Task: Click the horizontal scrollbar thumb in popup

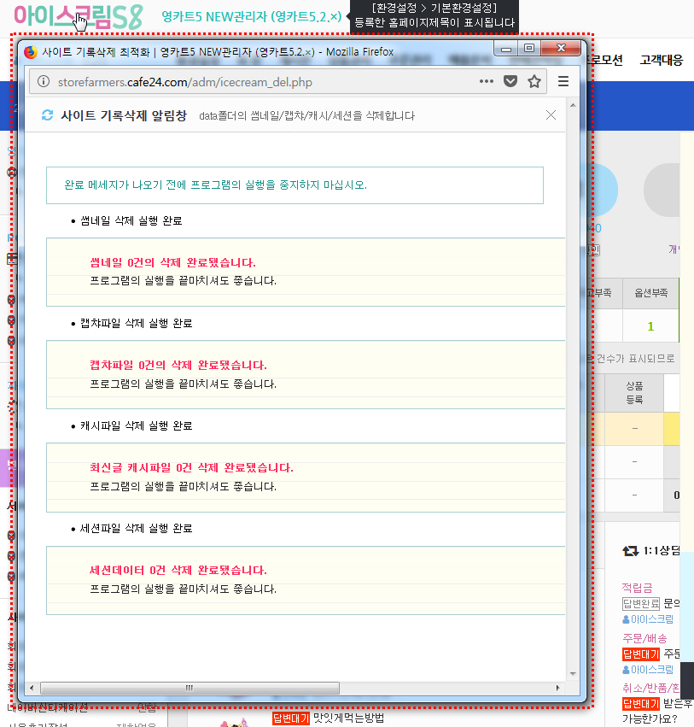Action: click(x=186, y=688)
